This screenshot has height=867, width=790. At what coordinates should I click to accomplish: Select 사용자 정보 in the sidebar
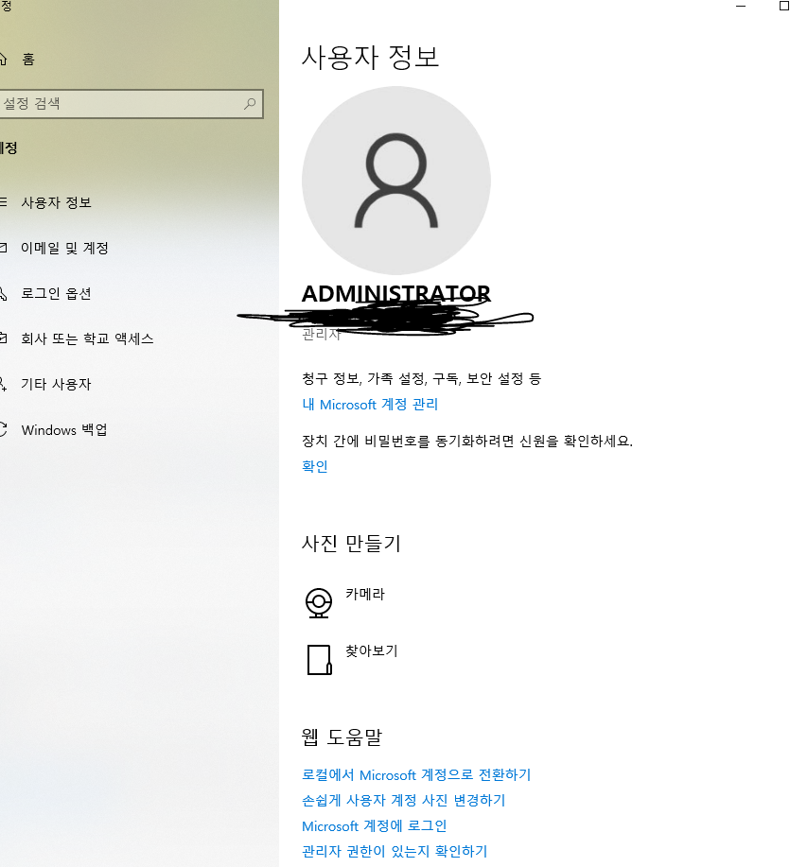tap(56, 202)
